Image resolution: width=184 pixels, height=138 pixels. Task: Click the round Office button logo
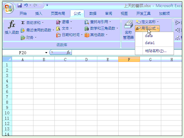pyautogui.click(x=9, y=8)
